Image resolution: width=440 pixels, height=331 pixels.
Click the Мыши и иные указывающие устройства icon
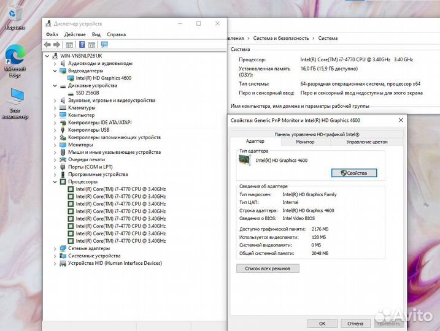[63, 152]
